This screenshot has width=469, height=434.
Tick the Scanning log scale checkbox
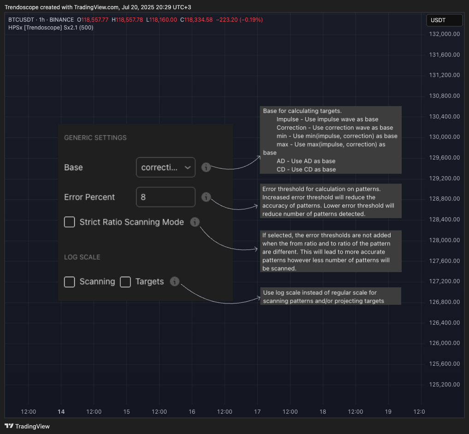(x=69, y=282)
